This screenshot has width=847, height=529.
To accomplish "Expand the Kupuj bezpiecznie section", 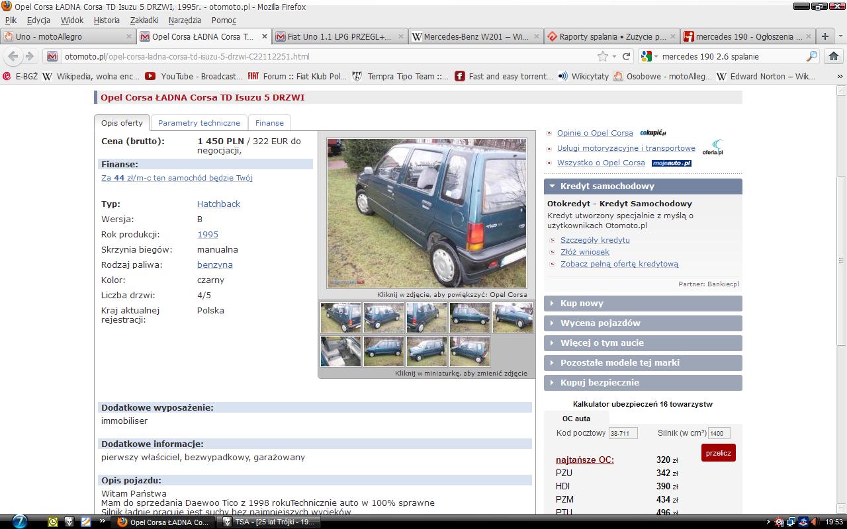I will (x=643, y=383).
